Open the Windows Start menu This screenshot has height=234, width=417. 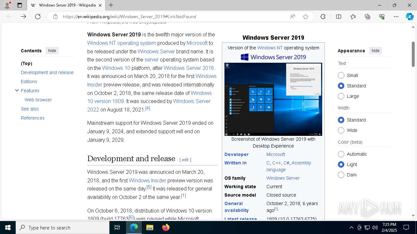[x=8, y=227]
